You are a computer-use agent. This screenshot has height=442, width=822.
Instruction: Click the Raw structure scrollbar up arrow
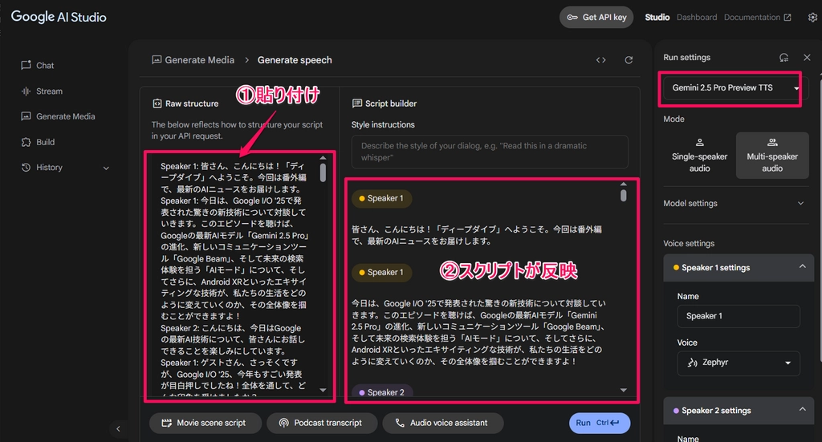[x=323, y=158]
